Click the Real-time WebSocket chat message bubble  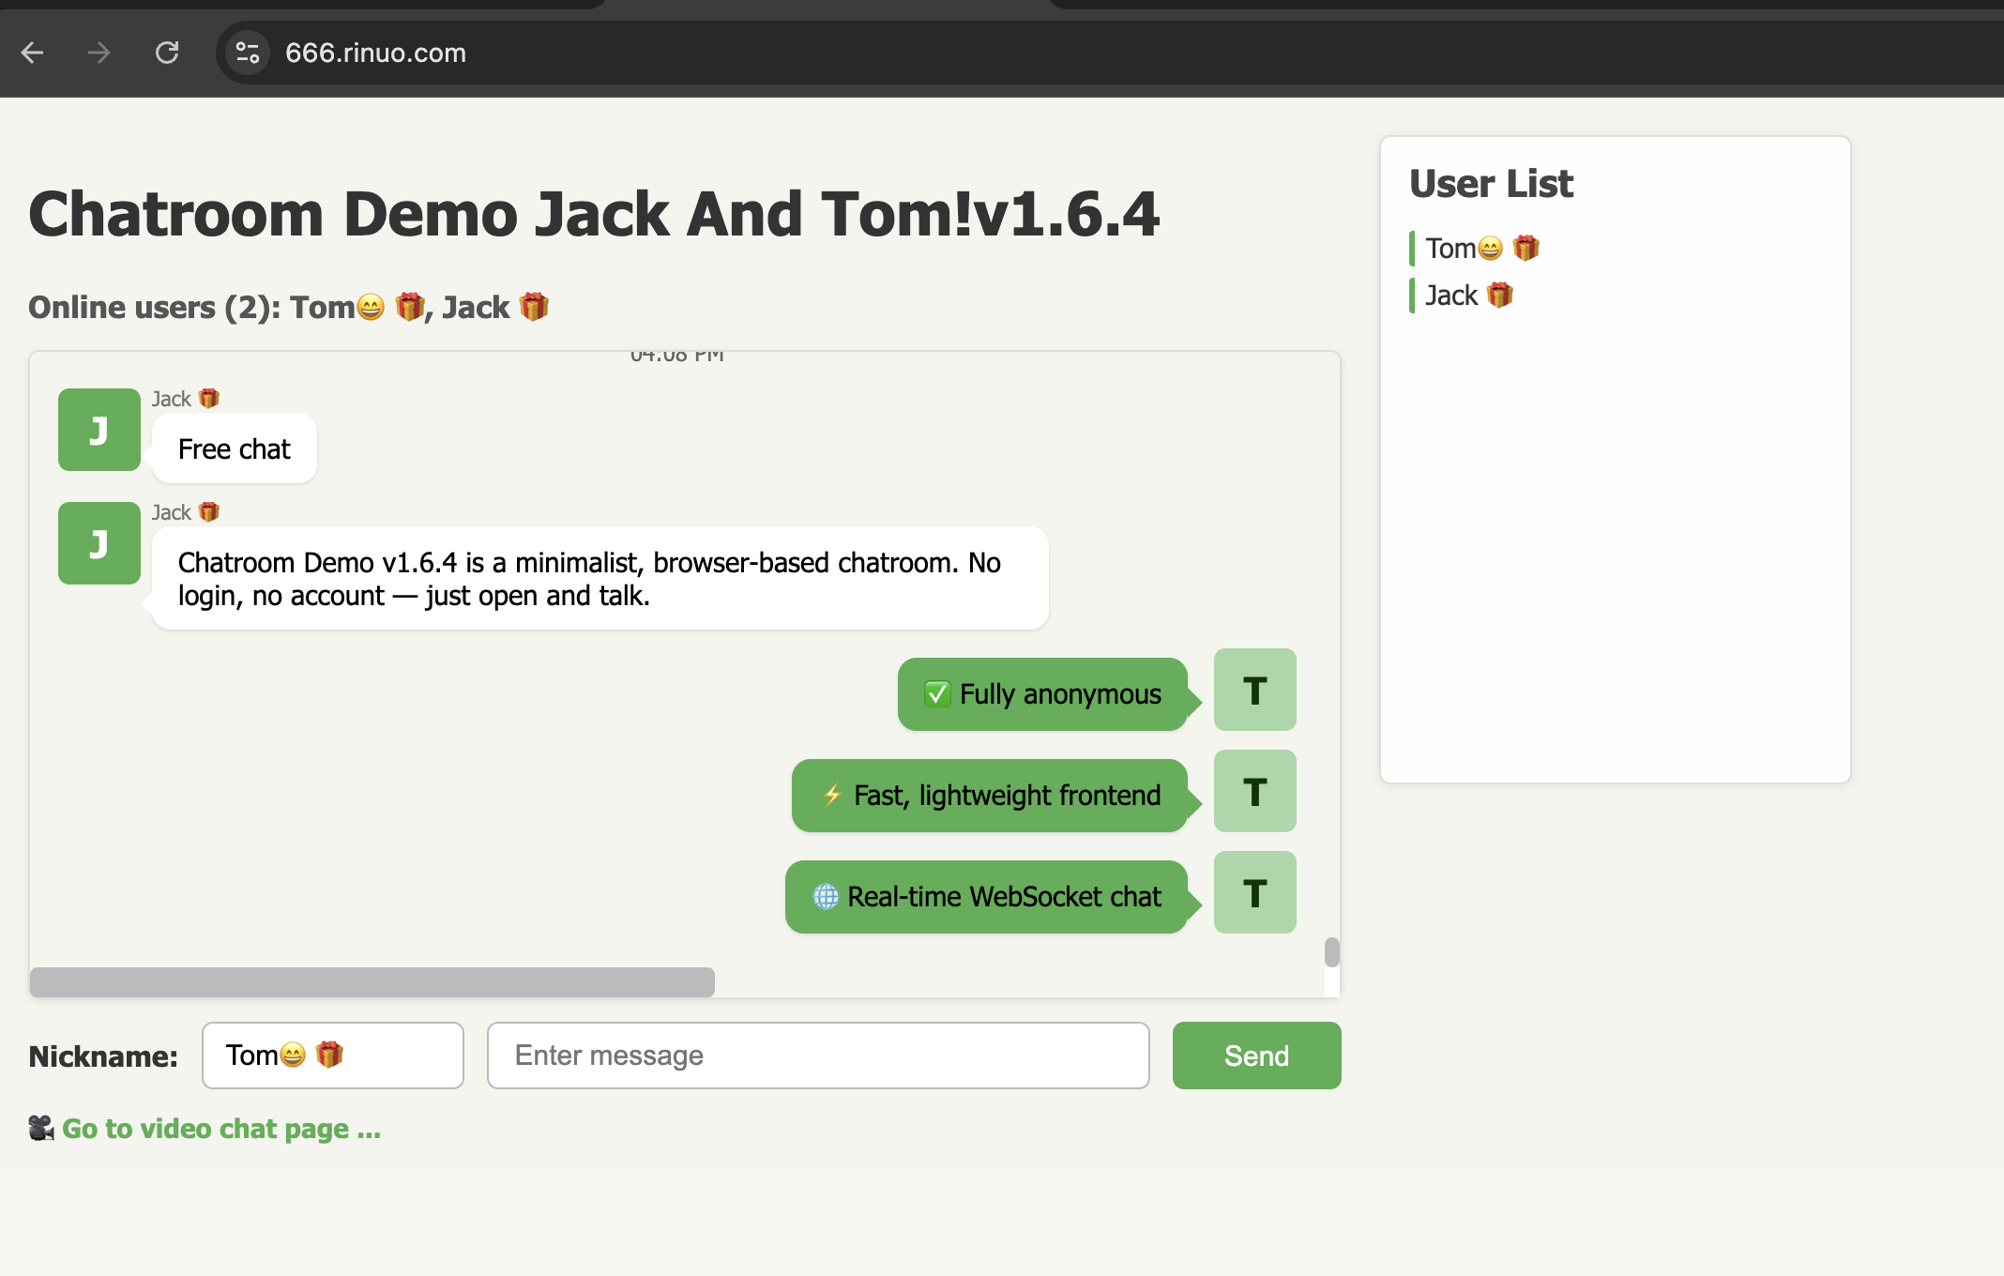pos(986,897)
